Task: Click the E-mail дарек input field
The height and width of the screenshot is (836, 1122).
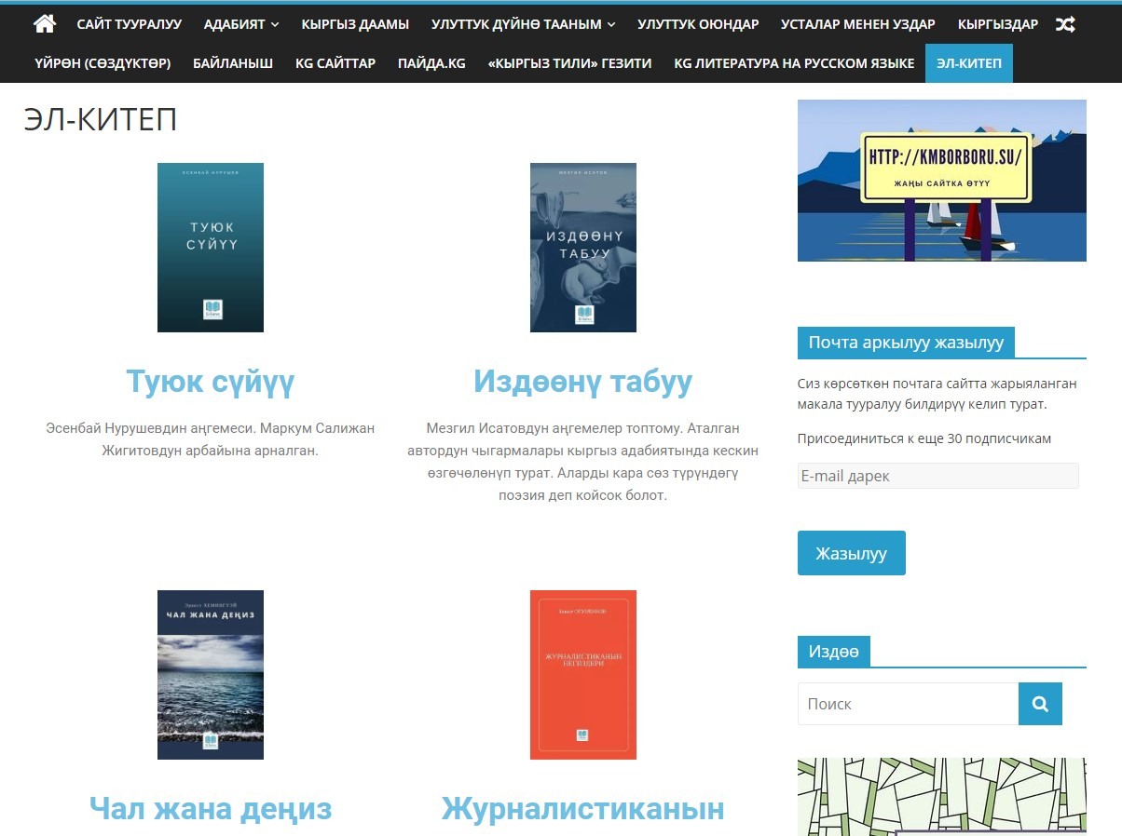Action: click(937, 476)
